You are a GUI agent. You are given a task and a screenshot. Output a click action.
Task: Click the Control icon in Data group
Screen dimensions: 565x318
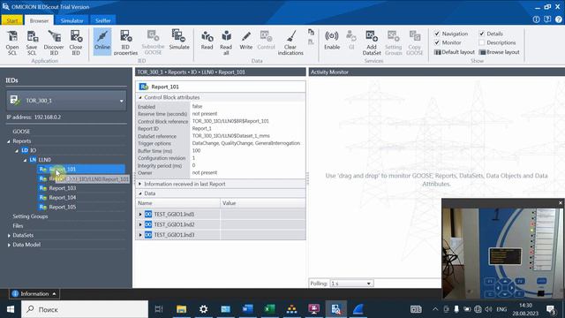click(266, 41)
